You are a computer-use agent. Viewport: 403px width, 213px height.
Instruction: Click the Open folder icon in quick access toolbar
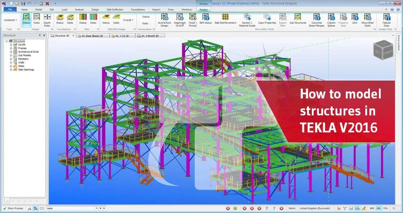tap(17, 4)
